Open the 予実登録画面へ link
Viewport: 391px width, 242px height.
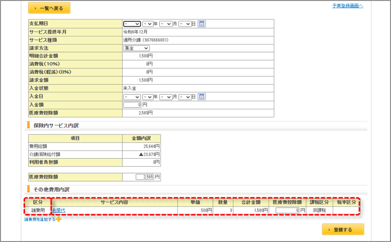(348, 6)
